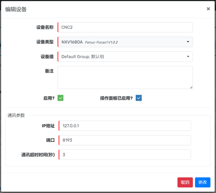216x193 pixels.
Task: Grab the 备注 textarea resize handle
Action: click(191, 87)
